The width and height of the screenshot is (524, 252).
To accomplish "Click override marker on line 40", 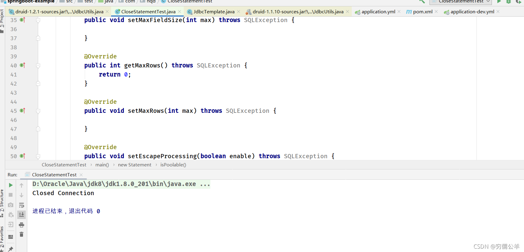I will [x=22, y=65].
